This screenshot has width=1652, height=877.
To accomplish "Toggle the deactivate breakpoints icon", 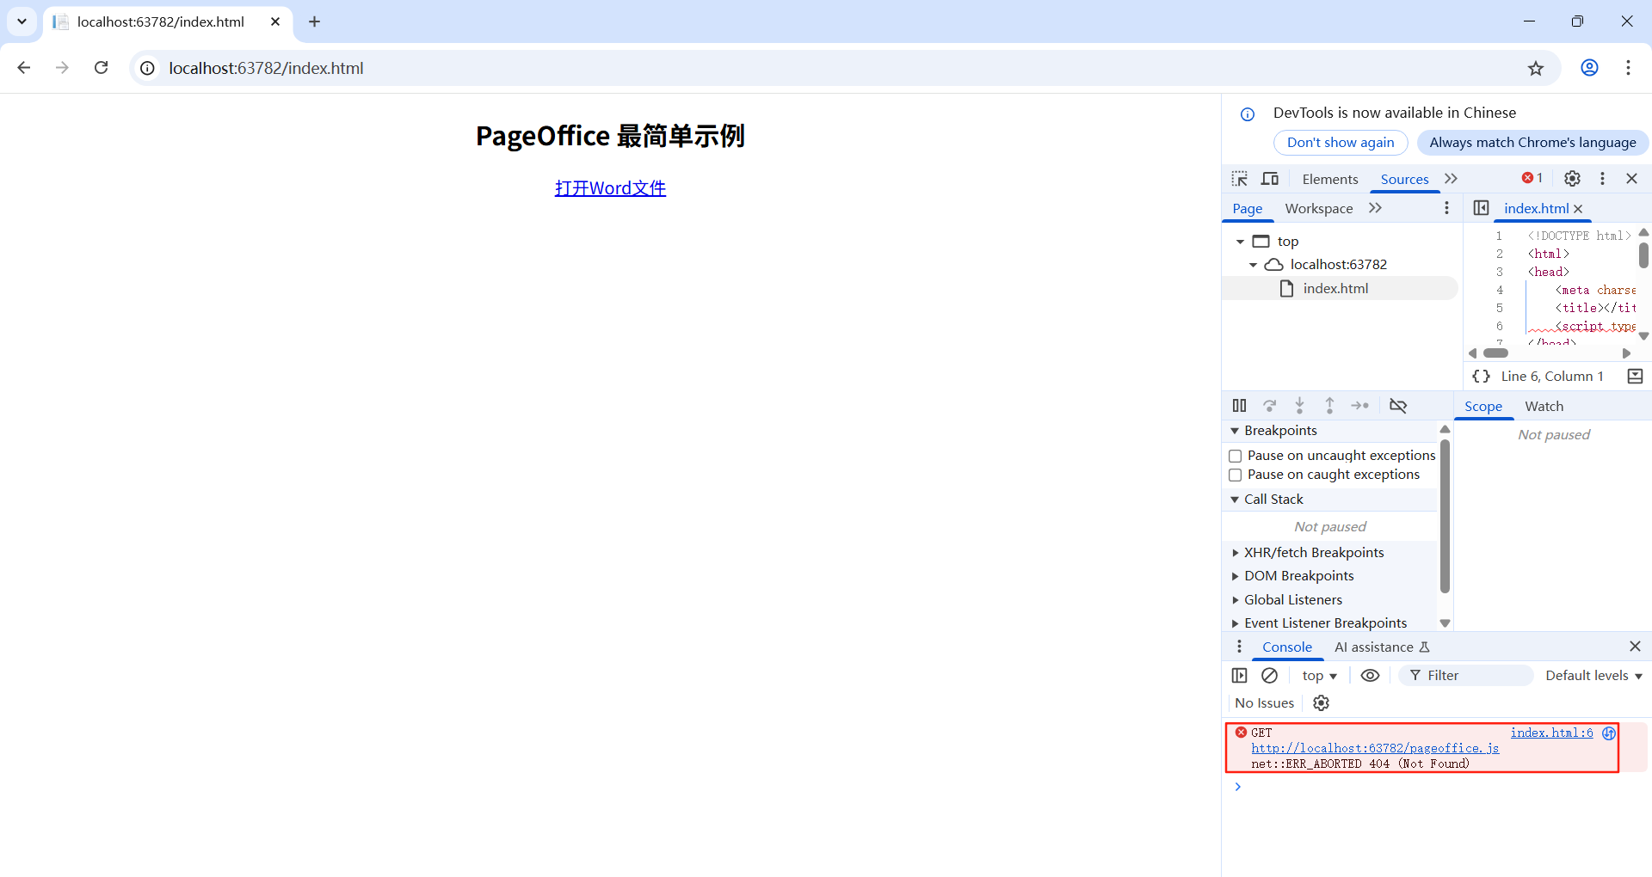I will (1398, 406).
